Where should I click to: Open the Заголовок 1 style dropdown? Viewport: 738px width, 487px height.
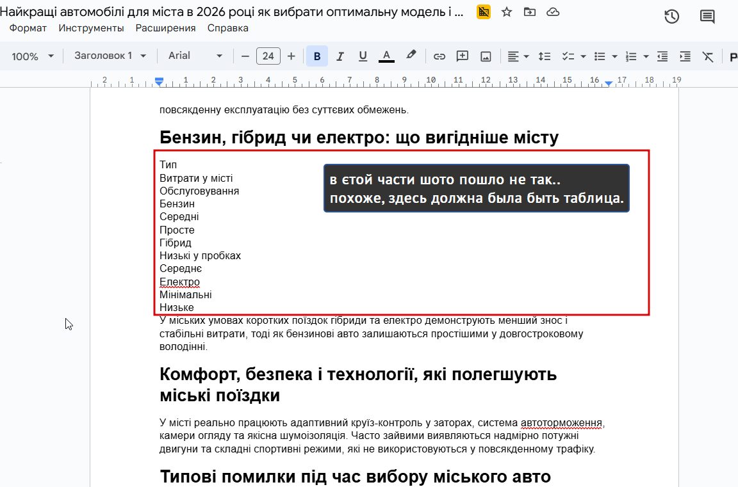(110, 56)
